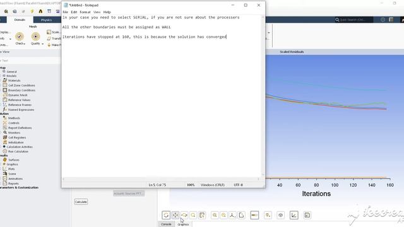Click the probe/query tool in graphics toolbar
The image size is (404, 227).
(202, 215)
